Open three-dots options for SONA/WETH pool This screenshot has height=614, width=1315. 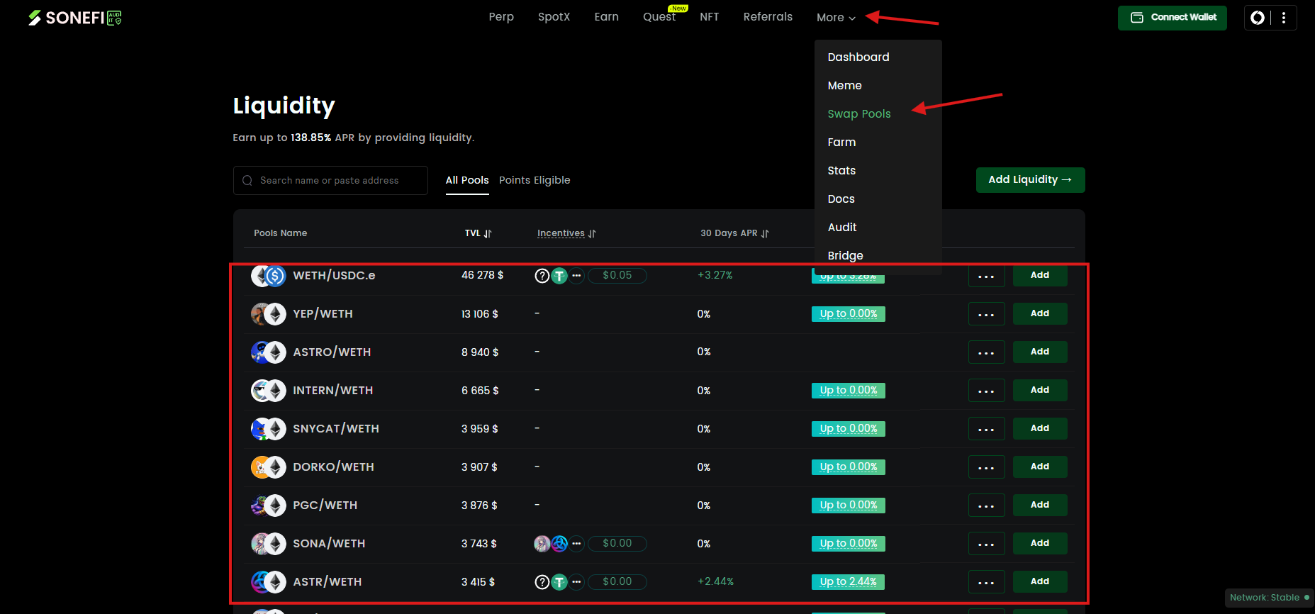tap(986, 544)
